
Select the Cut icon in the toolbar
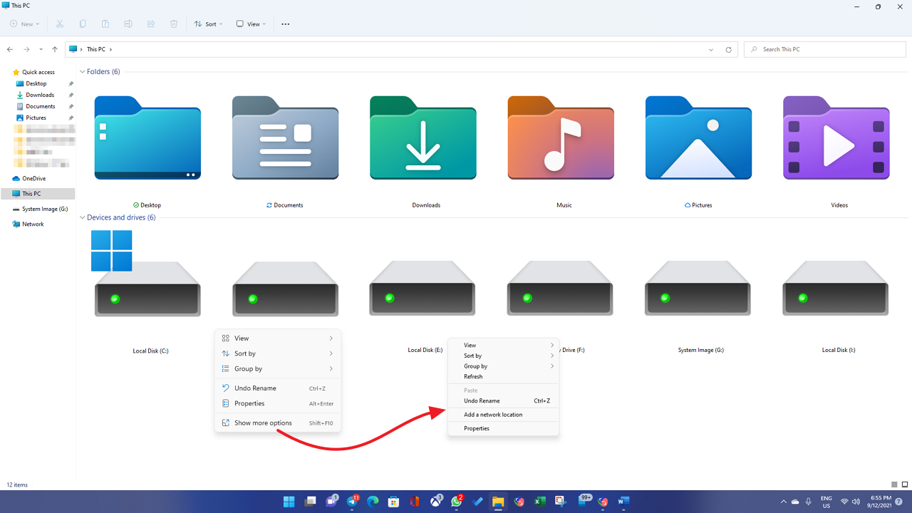pos(60,24)
